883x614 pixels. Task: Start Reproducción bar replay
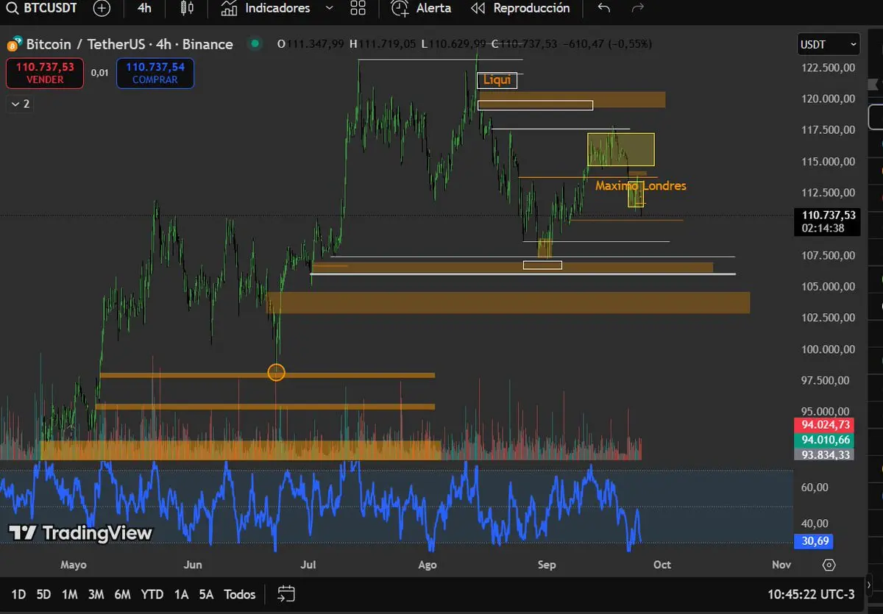tap(520, 8)
